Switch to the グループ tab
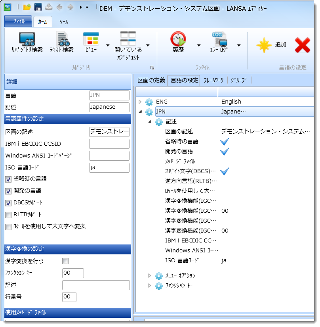 [239, 80]
